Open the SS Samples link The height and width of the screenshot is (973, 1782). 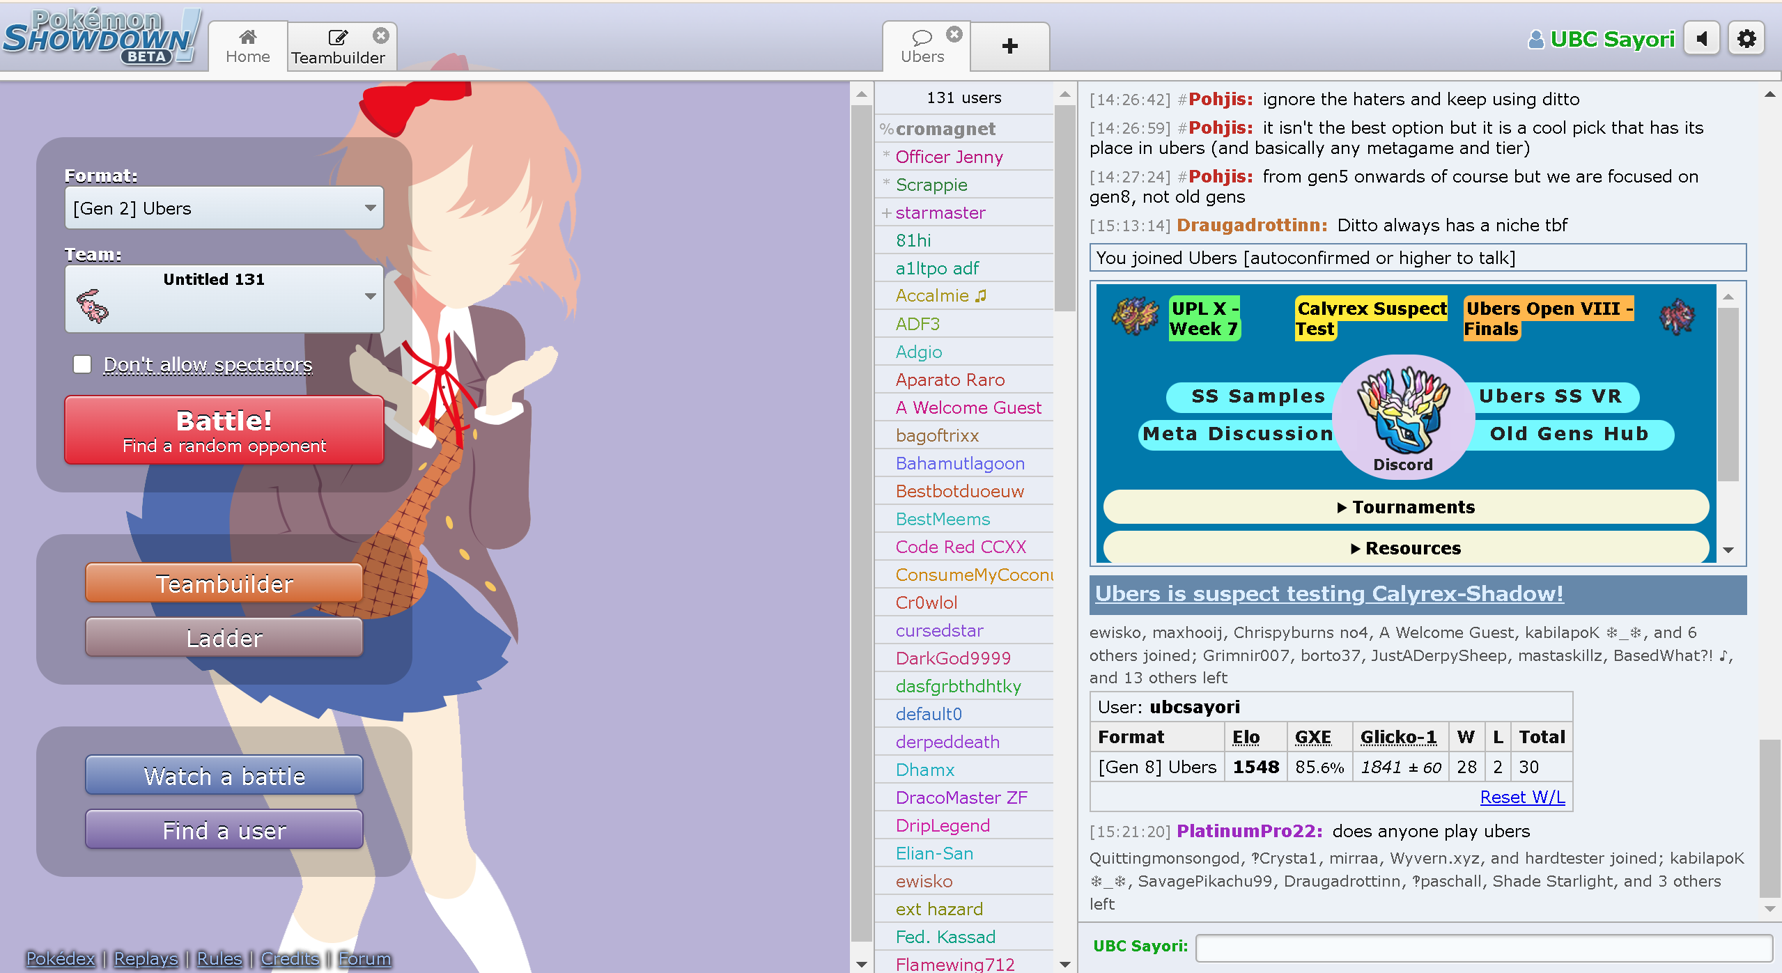1257,396
